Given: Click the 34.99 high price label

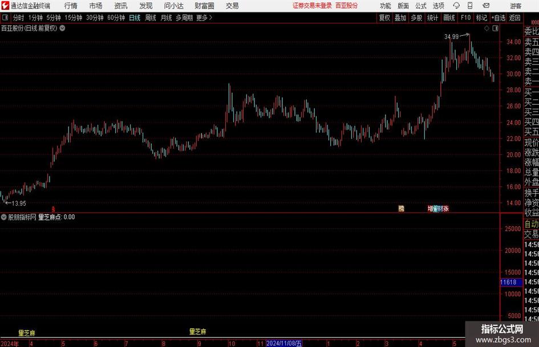Looking at the screenshot, I should click(451, 36).
